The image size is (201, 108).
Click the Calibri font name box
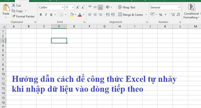pos(50,7)
